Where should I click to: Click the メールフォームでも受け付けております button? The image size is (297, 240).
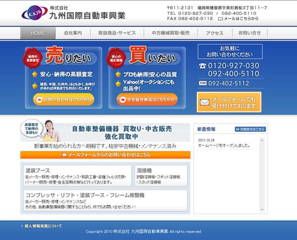(x=229, y=102)
